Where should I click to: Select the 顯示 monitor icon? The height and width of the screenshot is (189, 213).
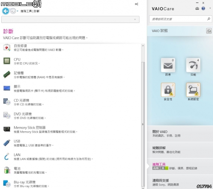click(x=7, y=88)
